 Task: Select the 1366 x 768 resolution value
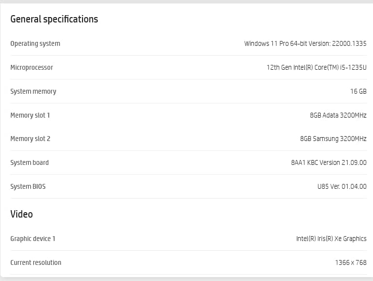tap(351, 262)
